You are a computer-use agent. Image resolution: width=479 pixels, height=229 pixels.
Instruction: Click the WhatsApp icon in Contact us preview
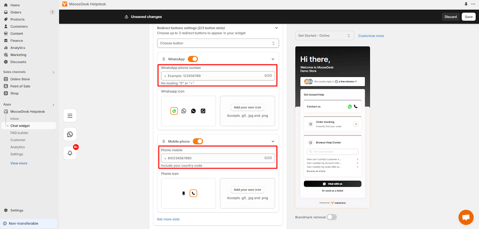pyautogui.click(x=350, y=107)
